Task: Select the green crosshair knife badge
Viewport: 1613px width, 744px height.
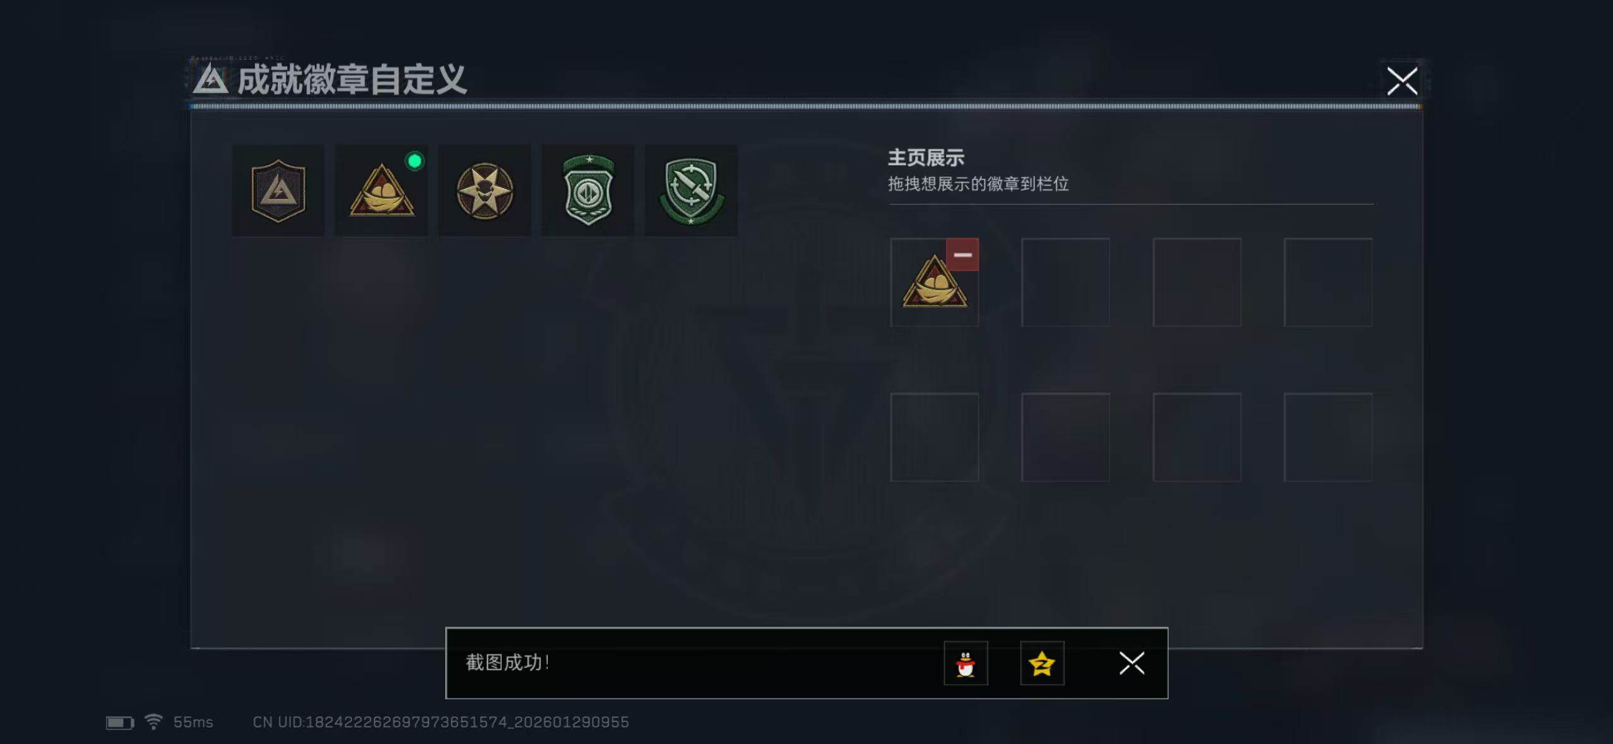Action: coord(691,190)
